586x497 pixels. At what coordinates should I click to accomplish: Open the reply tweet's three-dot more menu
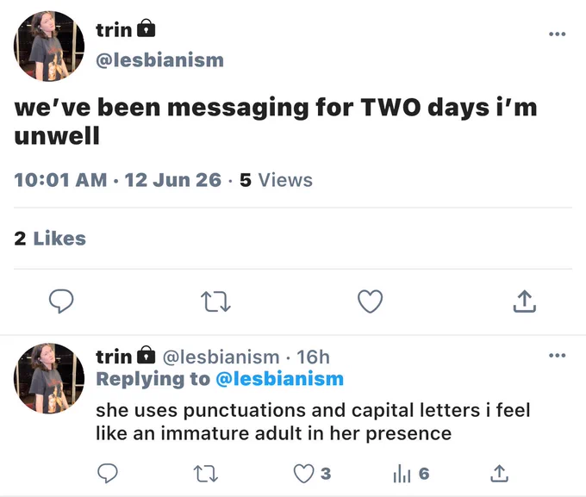(558, 356)
